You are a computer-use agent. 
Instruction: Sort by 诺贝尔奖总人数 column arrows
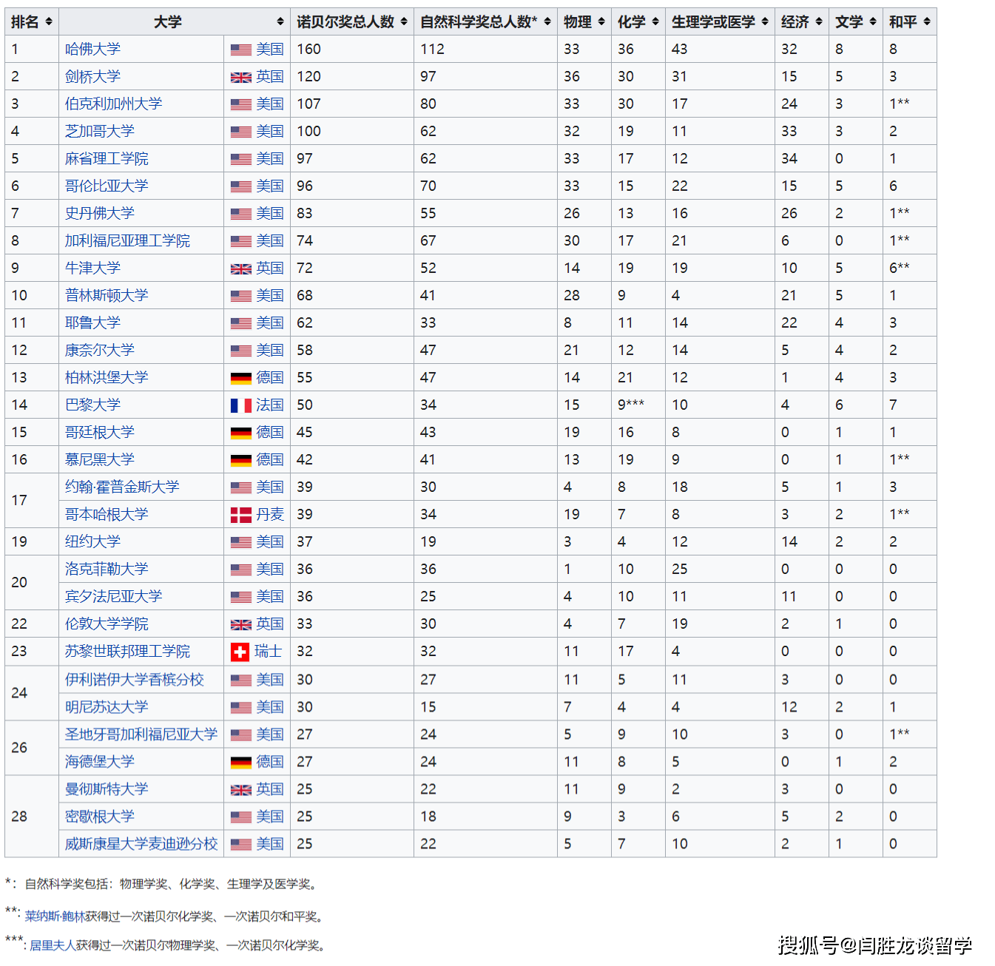(404, 22)
